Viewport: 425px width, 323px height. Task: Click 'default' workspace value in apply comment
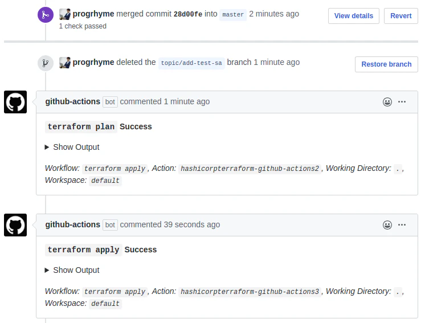(105, 304)
